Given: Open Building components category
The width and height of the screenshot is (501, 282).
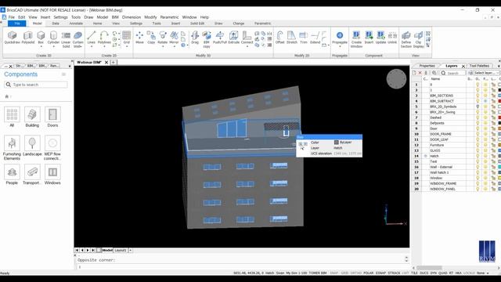Looking at the screenshot, I should (x=32, y=117).
